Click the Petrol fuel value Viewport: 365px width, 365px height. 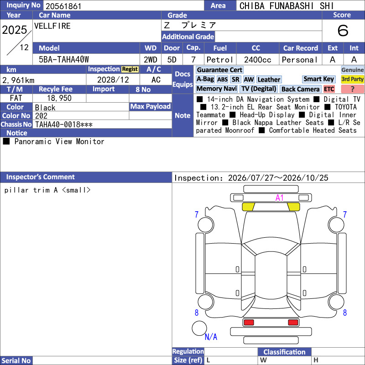[x=220, y=60]
